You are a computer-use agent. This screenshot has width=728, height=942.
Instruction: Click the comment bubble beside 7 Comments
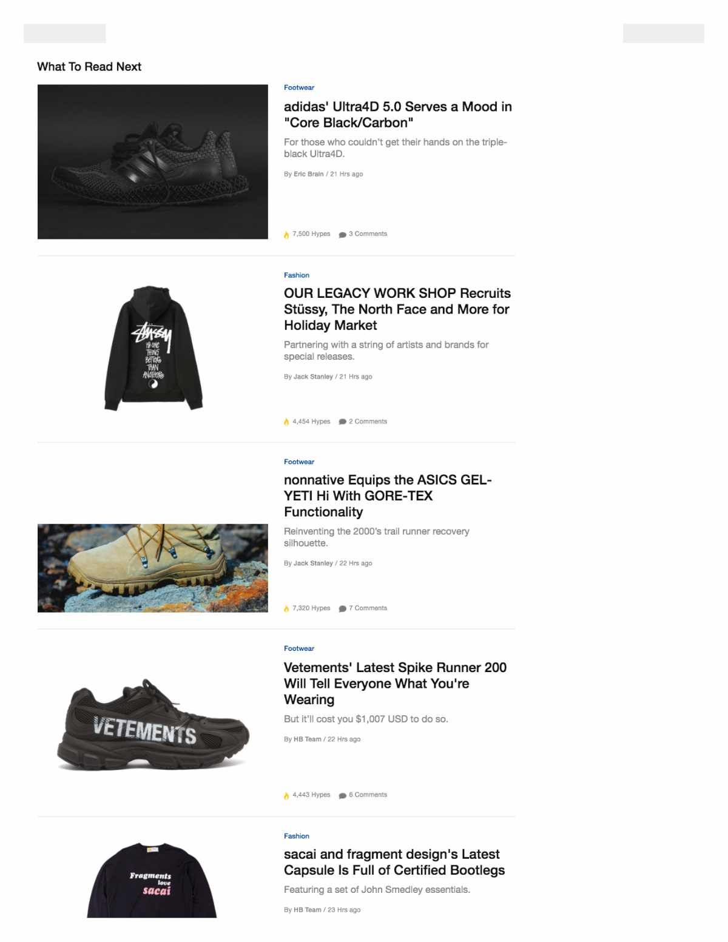[x=342, y=608]
